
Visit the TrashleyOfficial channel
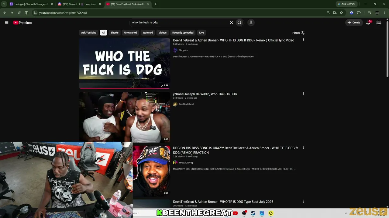(186, 104)
